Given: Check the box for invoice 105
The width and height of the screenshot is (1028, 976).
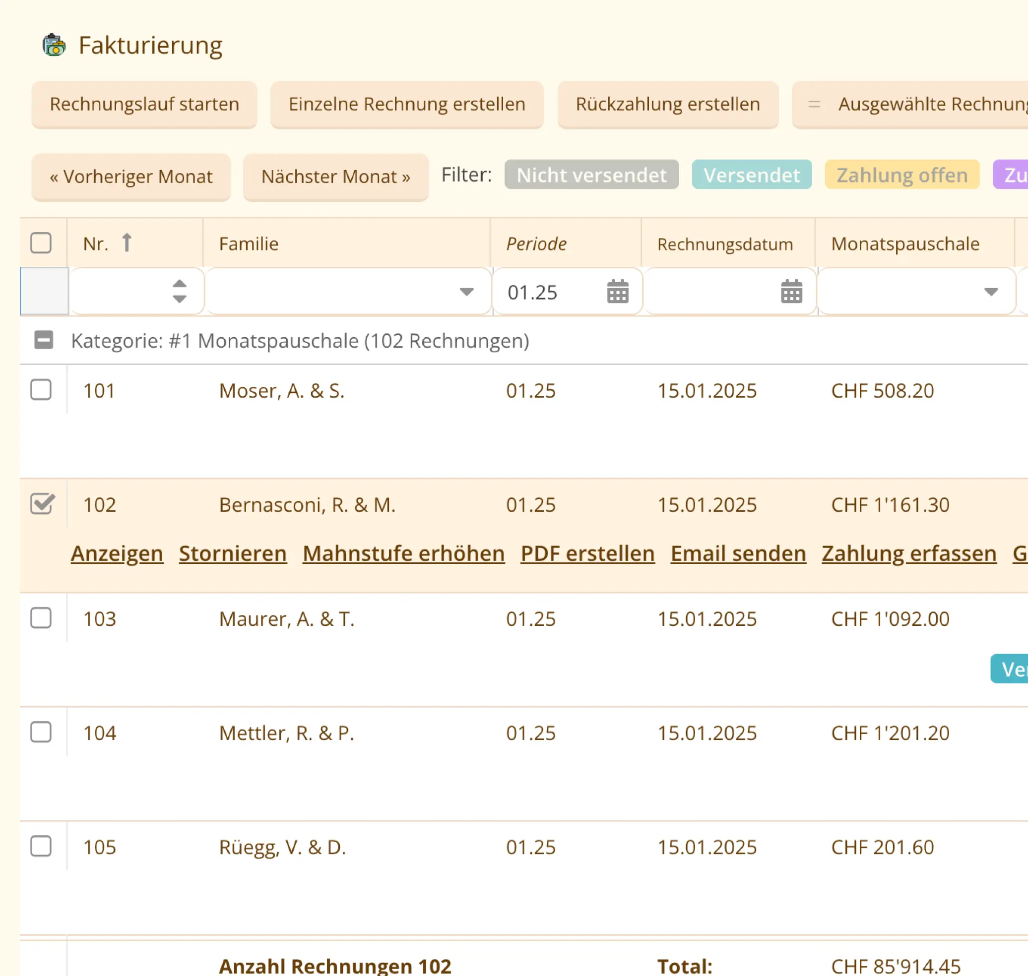Looking at the screenshot, I should (x=41, y=846).
